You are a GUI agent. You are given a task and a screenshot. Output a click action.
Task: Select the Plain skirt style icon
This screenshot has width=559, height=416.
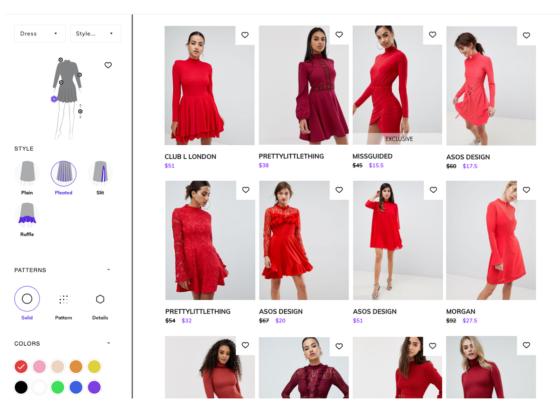[x=27, y=173]
